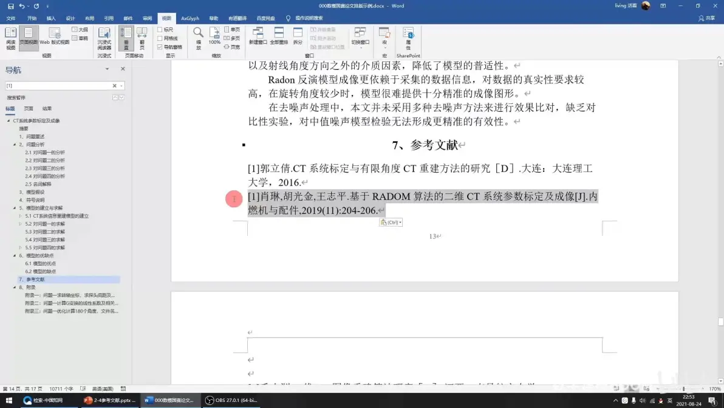Switch navigation pane to 页面 tab
Screen dimensions: 724x408
(x=29, y=109)
